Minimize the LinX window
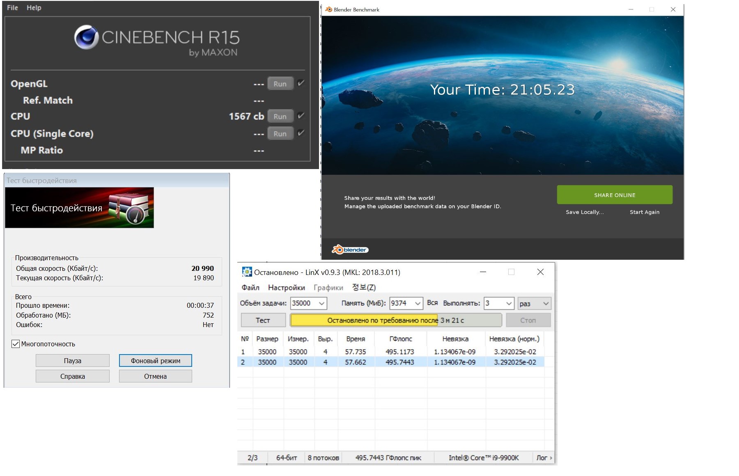Image resolution: width=739 pixels, height=476 pixels. [483, 272]
